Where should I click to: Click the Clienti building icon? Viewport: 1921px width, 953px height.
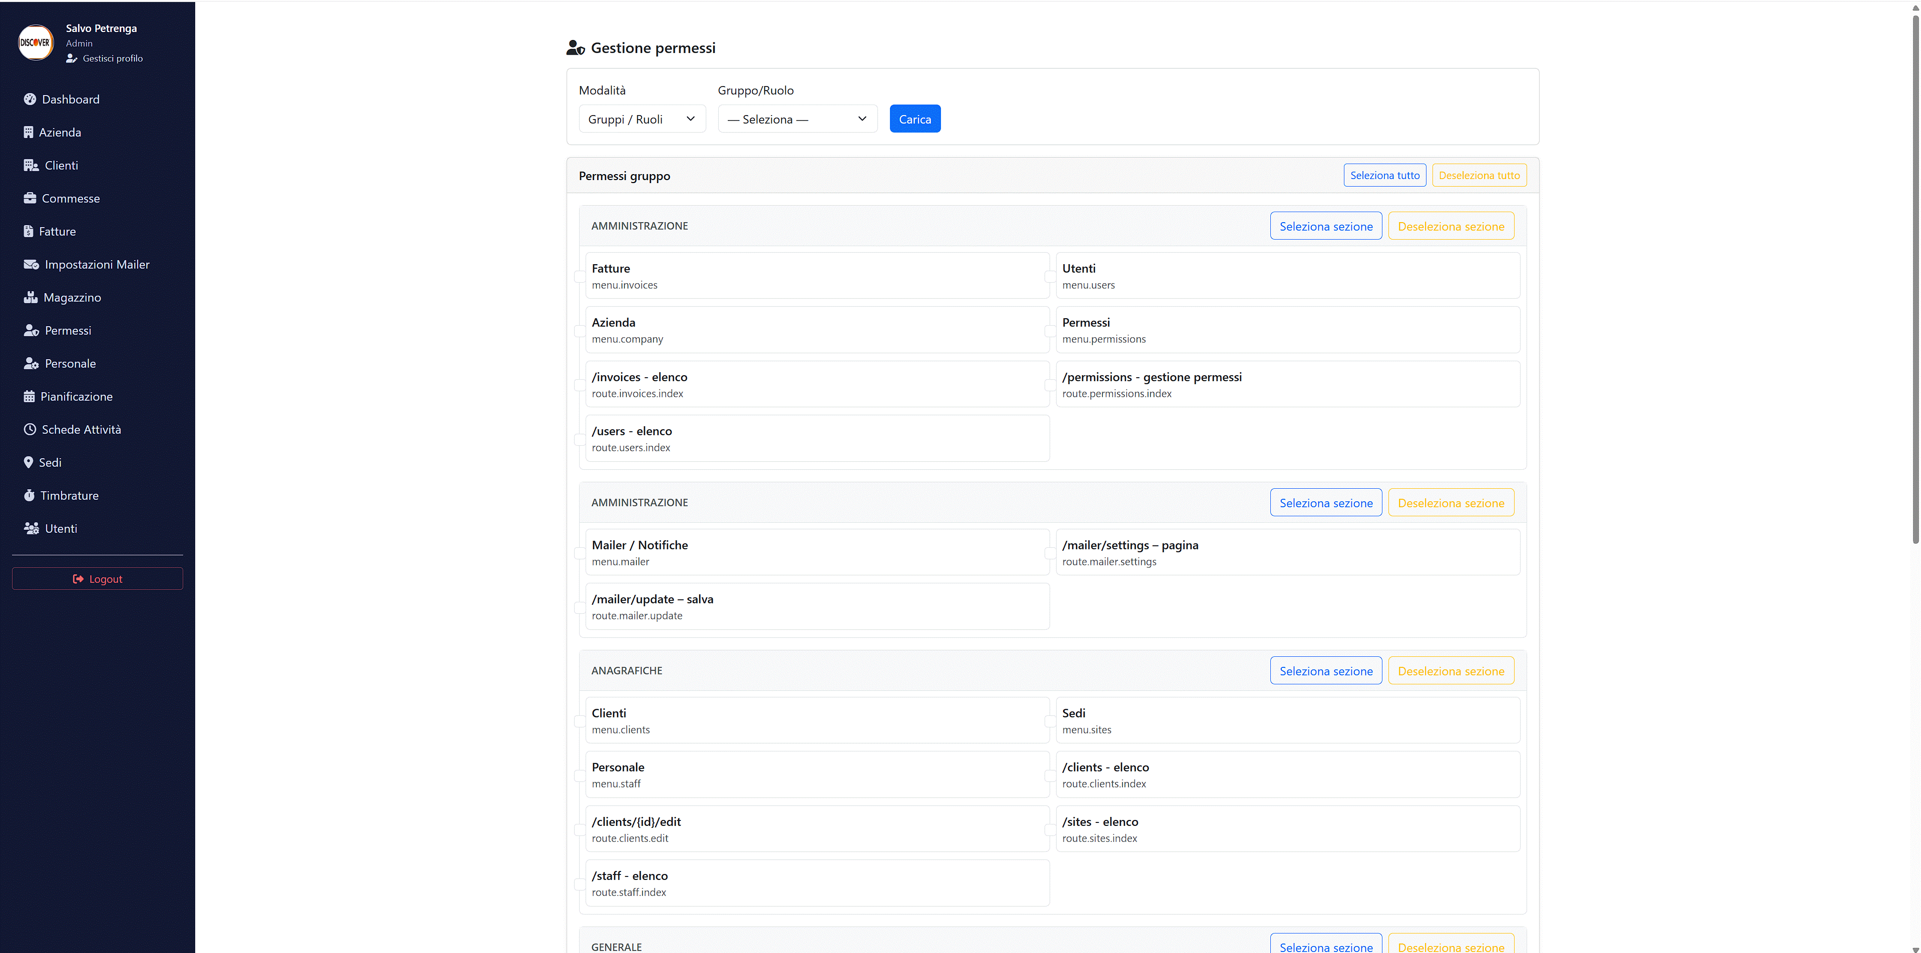tap(31, 166)
